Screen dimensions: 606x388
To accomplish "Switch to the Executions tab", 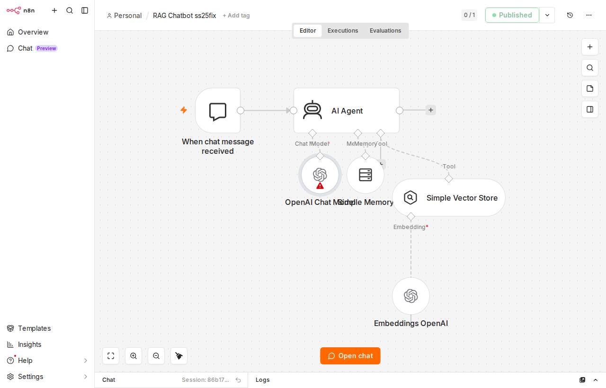I will pos(343,31).
